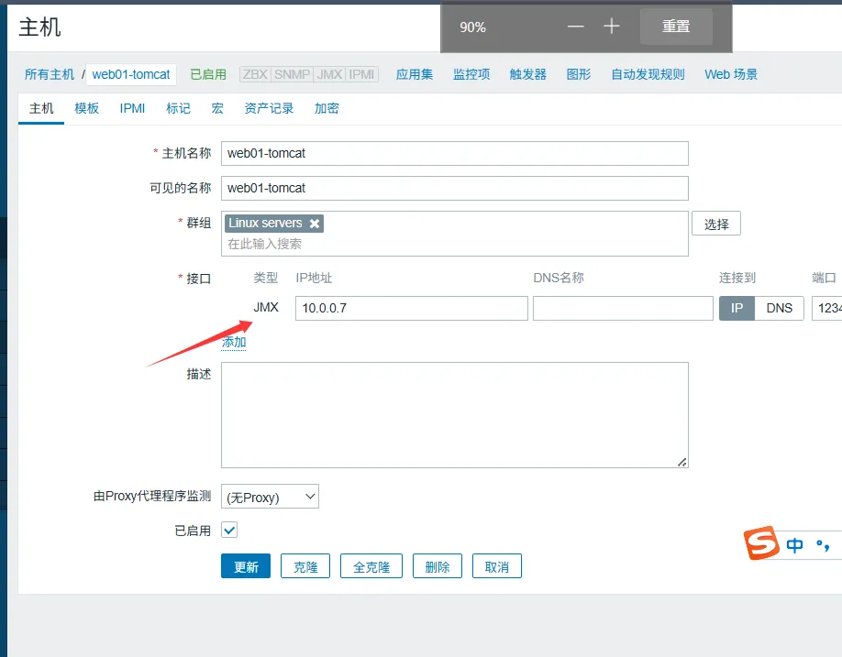Screen dimensions: 842x657
Task: Click the Sogou input method icon
Action: pyautogui.click(x=761, y=544)
